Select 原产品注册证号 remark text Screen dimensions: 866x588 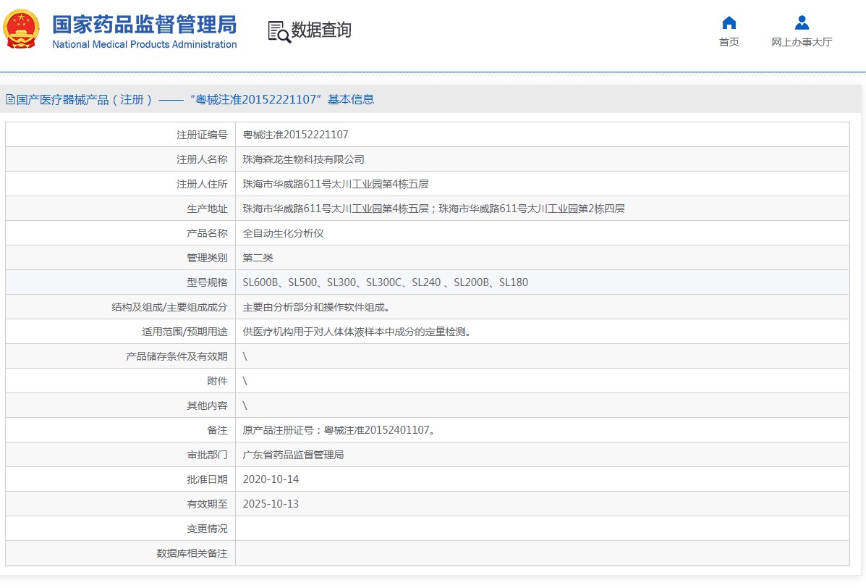pos(339,430)
